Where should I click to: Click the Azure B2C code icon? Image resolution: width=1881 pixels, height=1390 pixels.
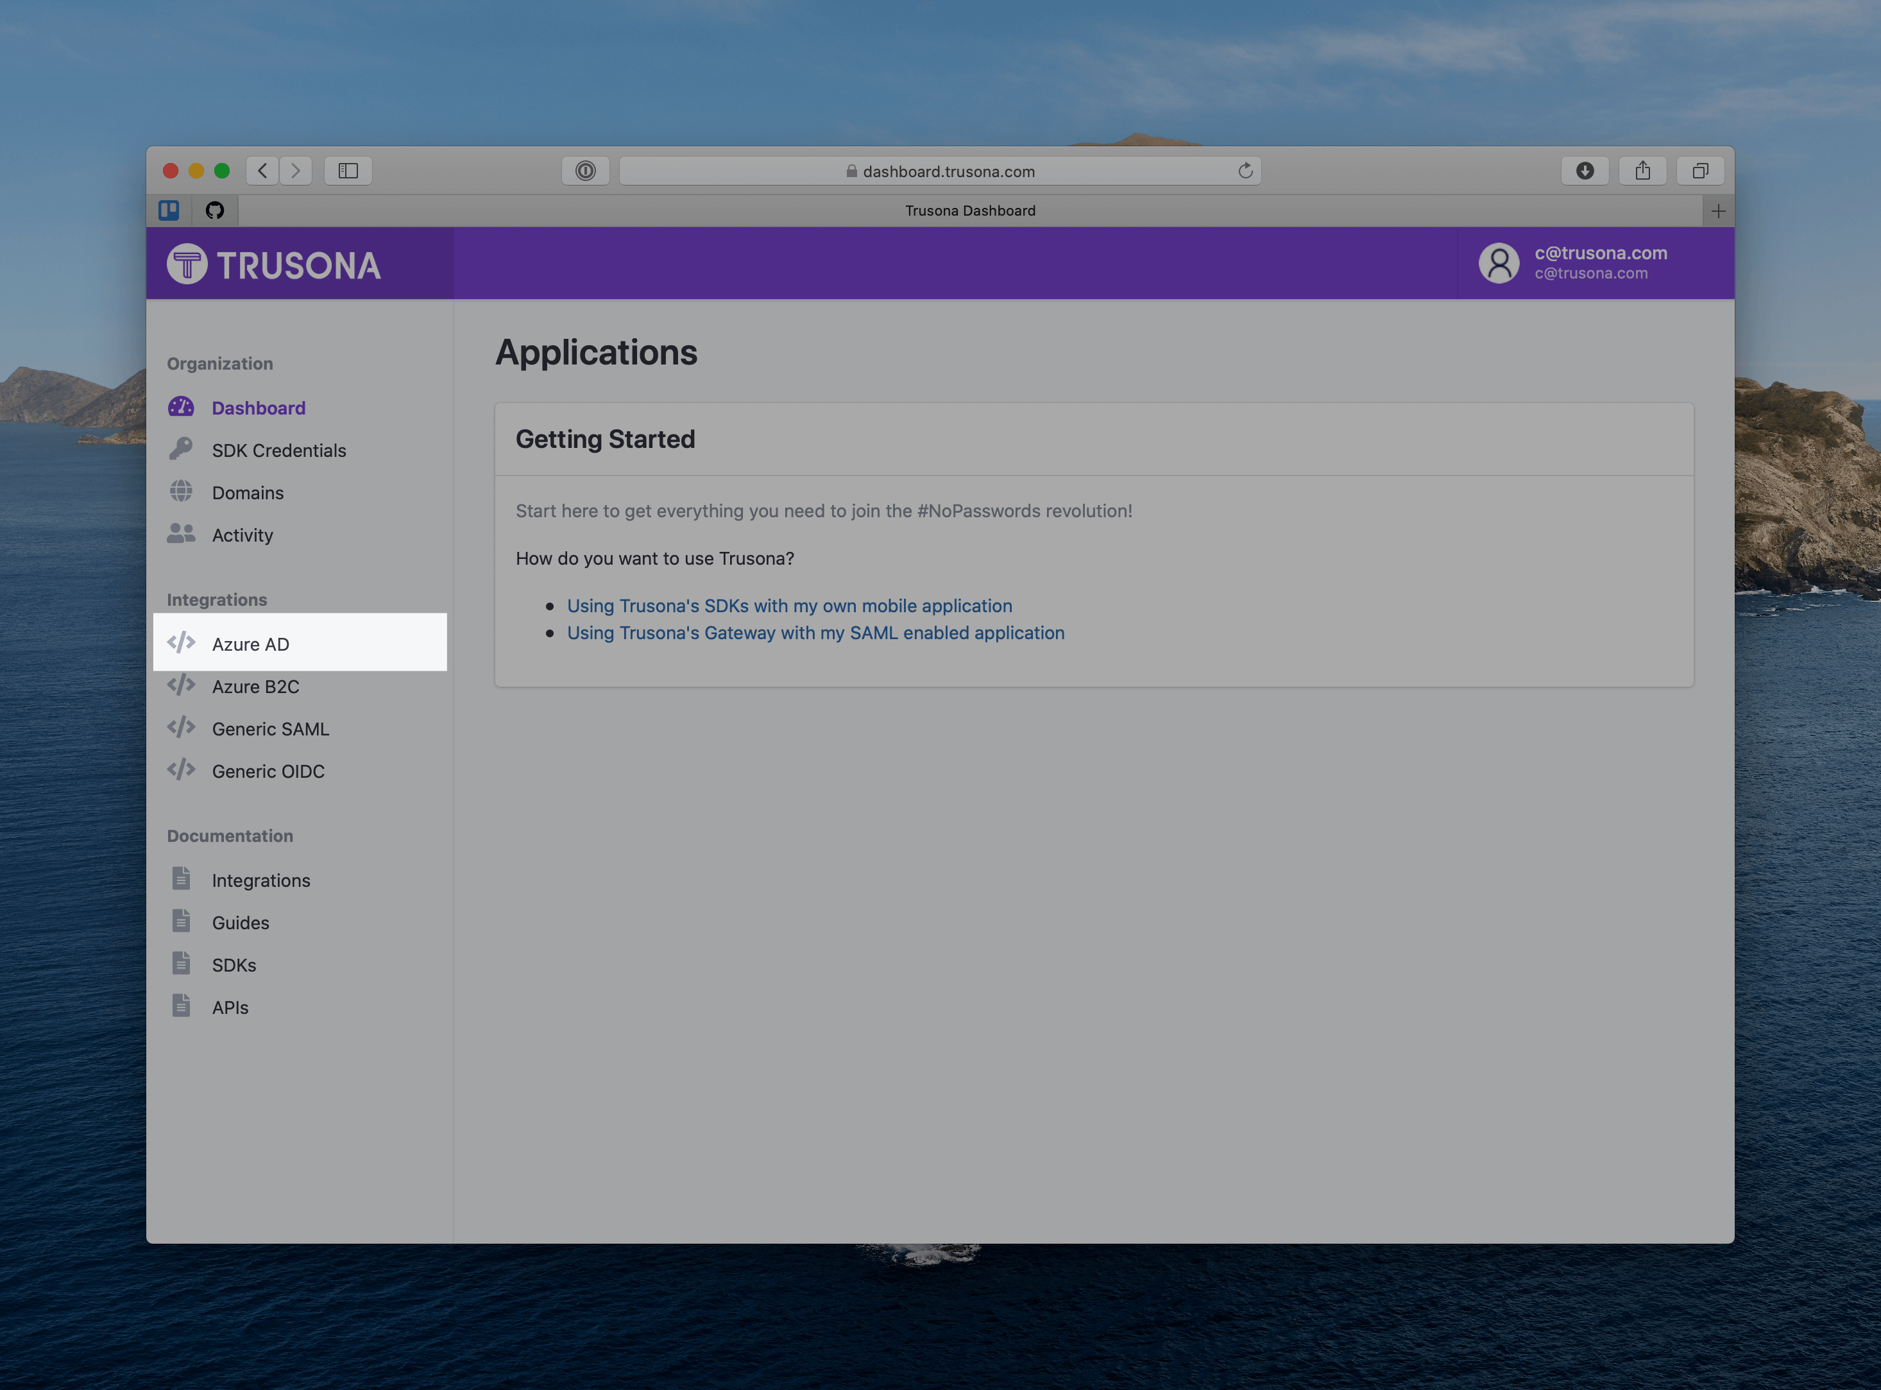[x=181, y=685]
